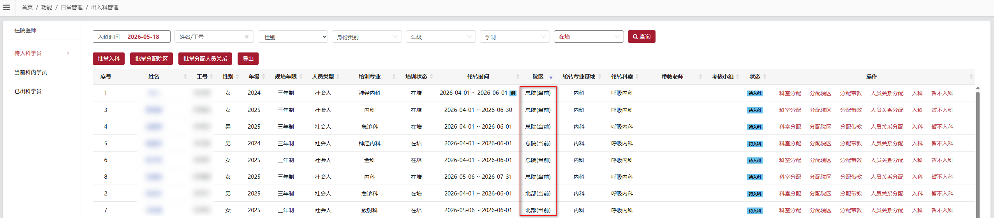Select 当前科内学员 in the sidebar

[x=31, y=72]
